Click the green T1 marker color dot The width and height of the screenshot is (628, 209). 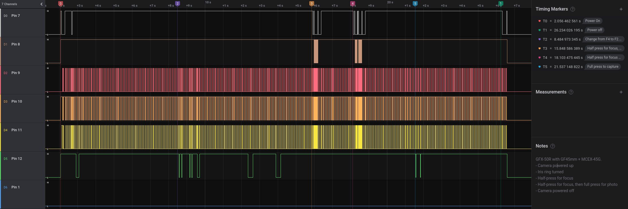tap(539, 30)
